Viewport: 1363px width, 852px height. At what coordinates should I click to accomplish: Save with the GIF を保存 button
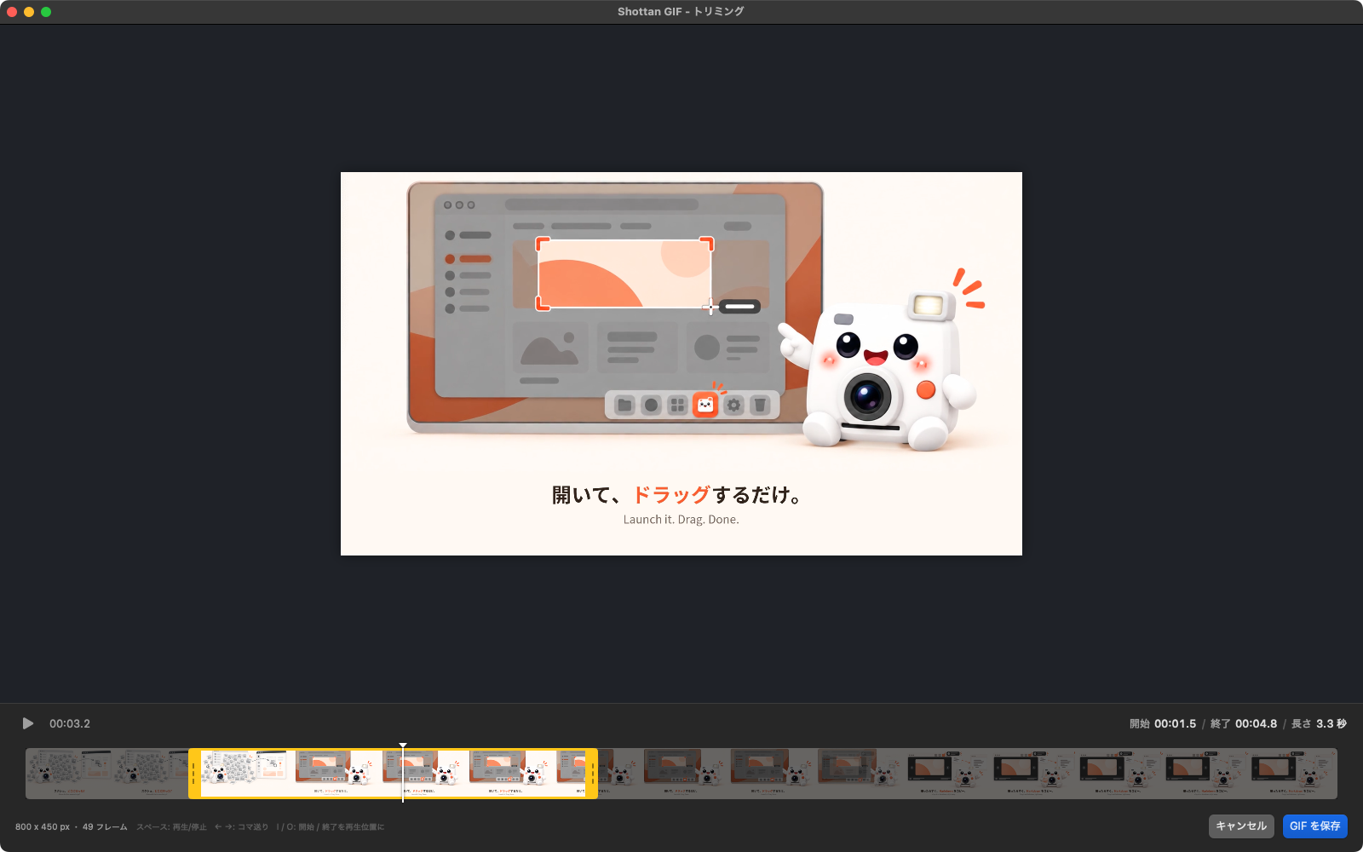(1314, 826)
